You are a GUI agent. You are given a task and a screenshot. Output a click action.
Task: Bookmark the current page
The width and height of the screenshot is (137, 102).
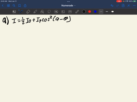click(19, 6)
